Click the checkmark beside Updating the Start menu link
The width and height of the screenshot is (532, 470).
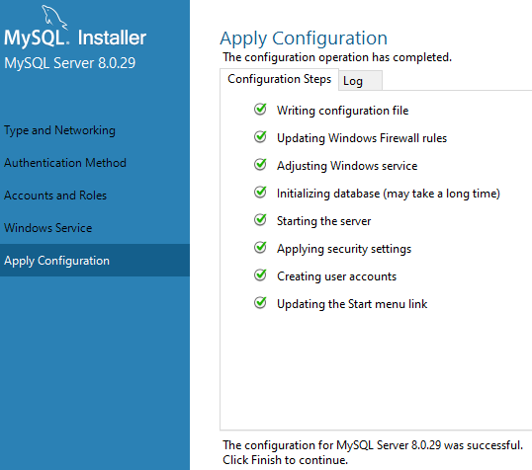pos(261,302)
